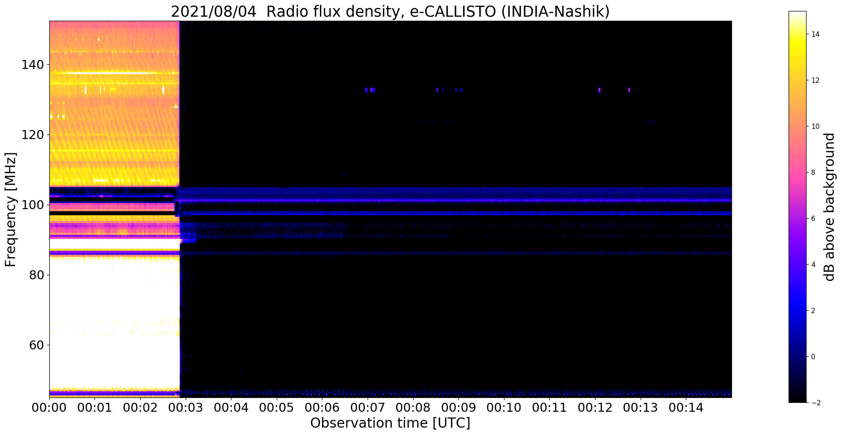Click the 00:13 time tick label
The height and width of the screenshot is (435, 842).
pos(641,407)
